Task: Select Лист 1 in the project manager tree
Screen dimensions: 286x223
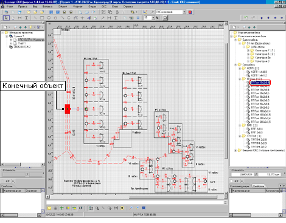Action: (x=22, y=43)
